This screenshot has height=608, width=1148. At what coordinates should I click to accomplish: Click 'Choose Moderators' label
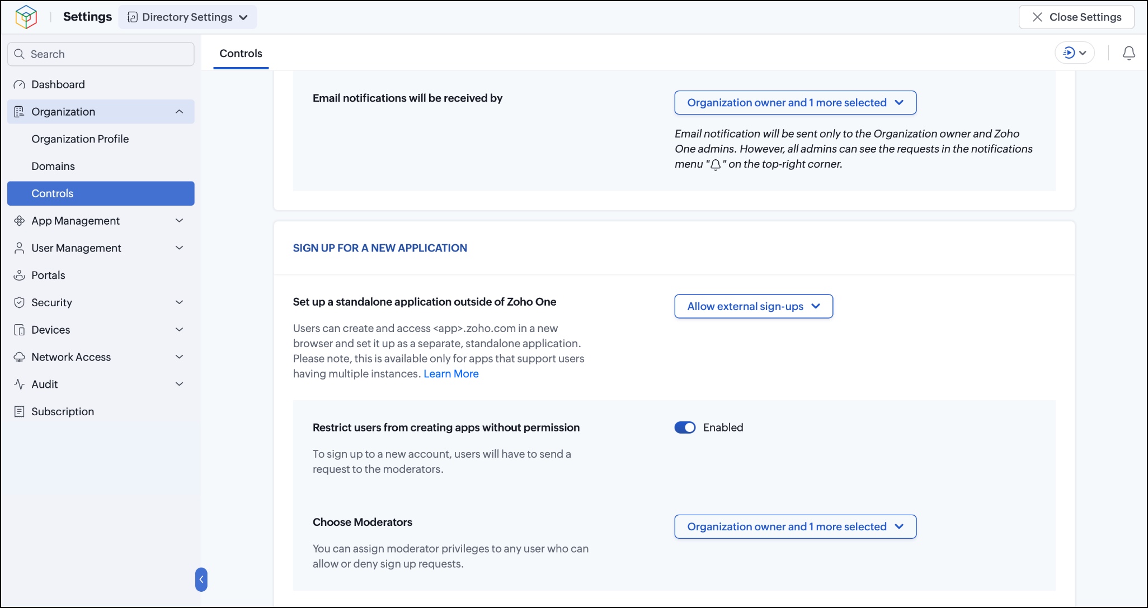click(363, 522)
